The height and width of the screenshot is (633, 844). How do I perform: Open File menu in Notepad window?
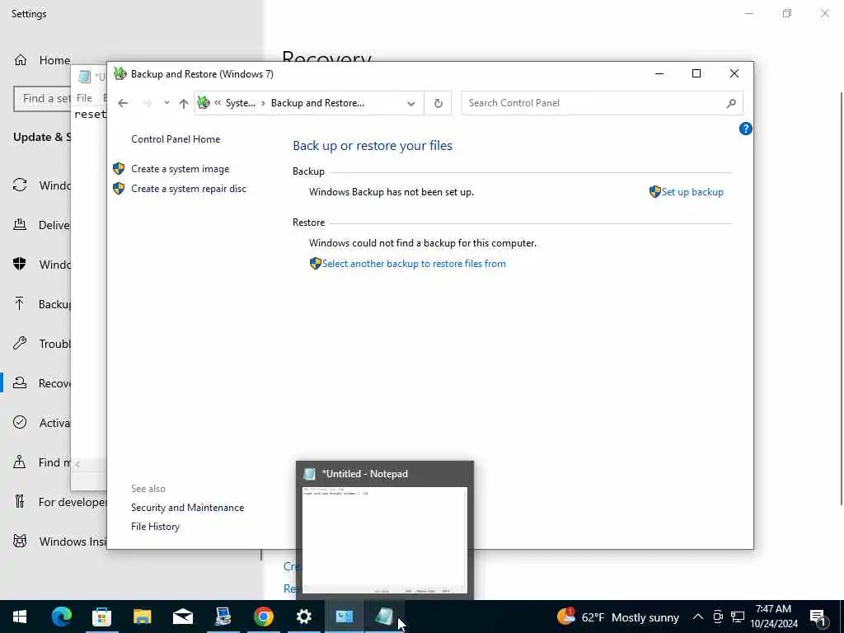pyautogui.click(x=84, y=97)
